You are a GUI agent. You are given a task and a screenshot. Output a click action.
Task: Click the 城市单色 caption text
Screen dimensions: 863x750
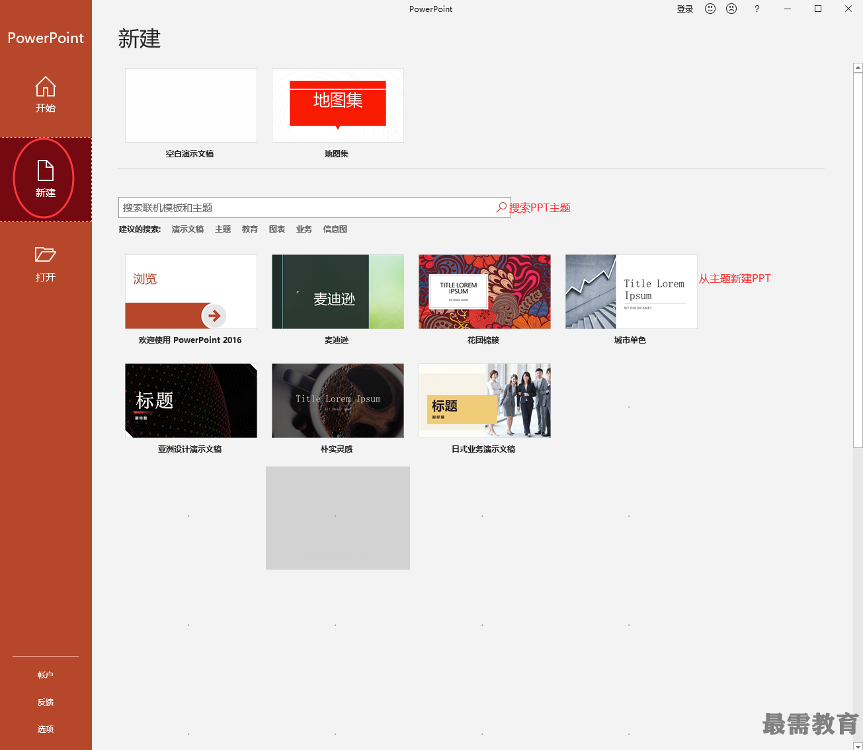[x=630, y=340]
